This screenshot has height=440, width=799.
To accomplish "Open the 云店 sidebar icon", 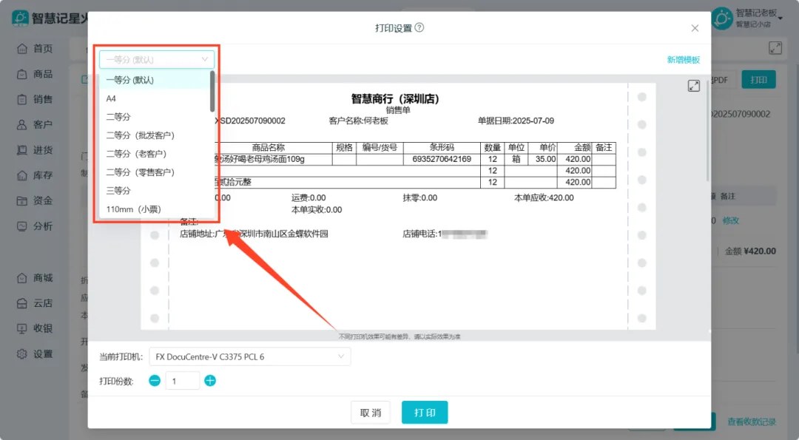I will coord(22,303).
